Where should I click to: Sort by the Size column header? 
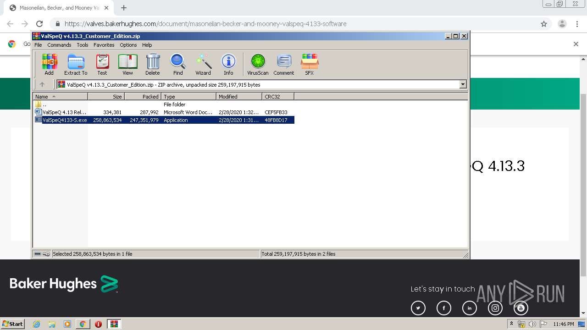tap(106, 97)
